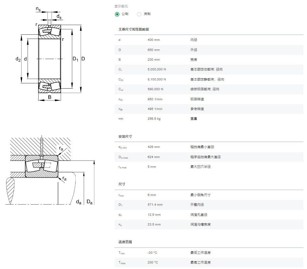Viewport: 307px width, 269px height.
Task: Click the 宽度 description text
Action: [194, 60]
